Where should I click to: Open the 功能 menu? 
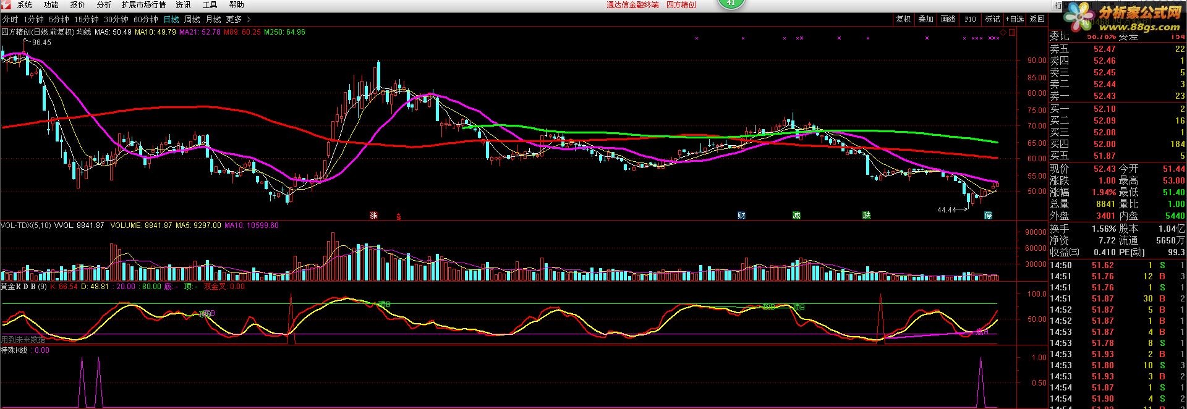tap(51, 5)
